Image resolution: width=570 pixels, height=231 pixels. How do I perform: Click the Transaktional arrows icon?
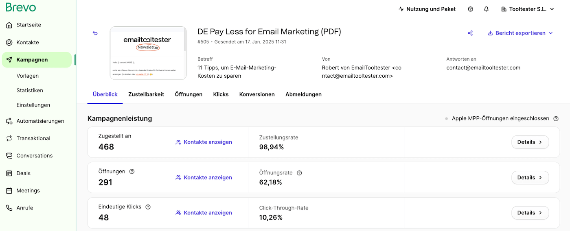(x=9, y=139)
